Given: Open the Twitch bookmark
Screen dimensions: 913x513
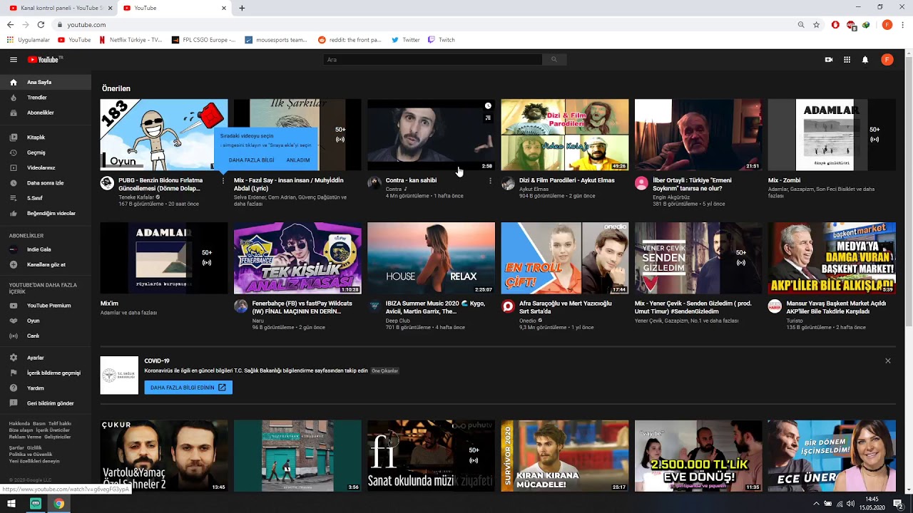Looking at the screenshot, I should tap(442, 40).
